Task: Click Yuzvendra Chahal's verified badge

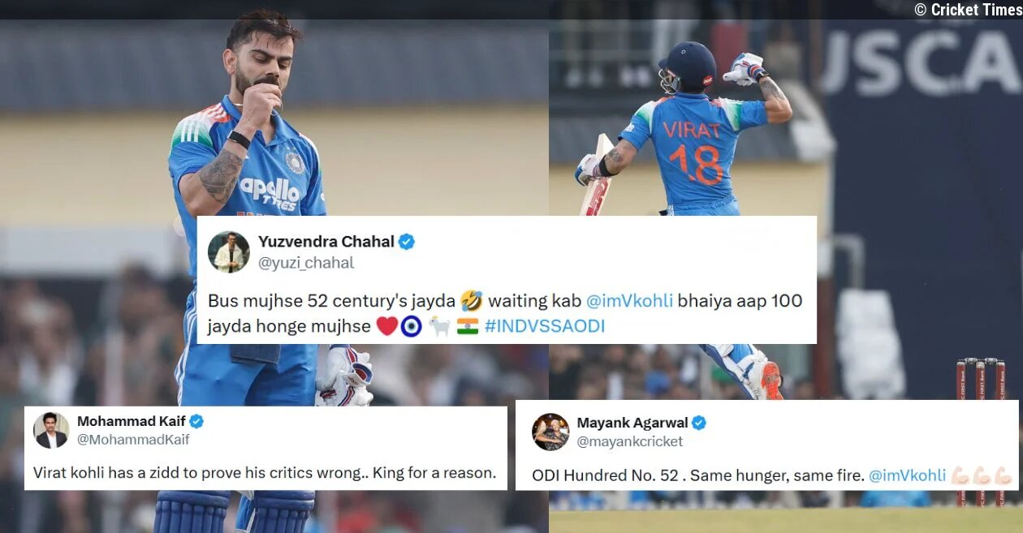Action: coord(407,242)
